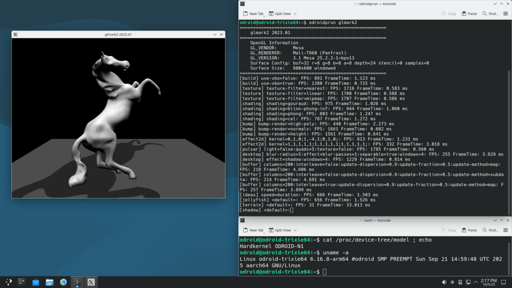
Task: Click the show desktop button in the panel corner
Action: tap(503, 282)
